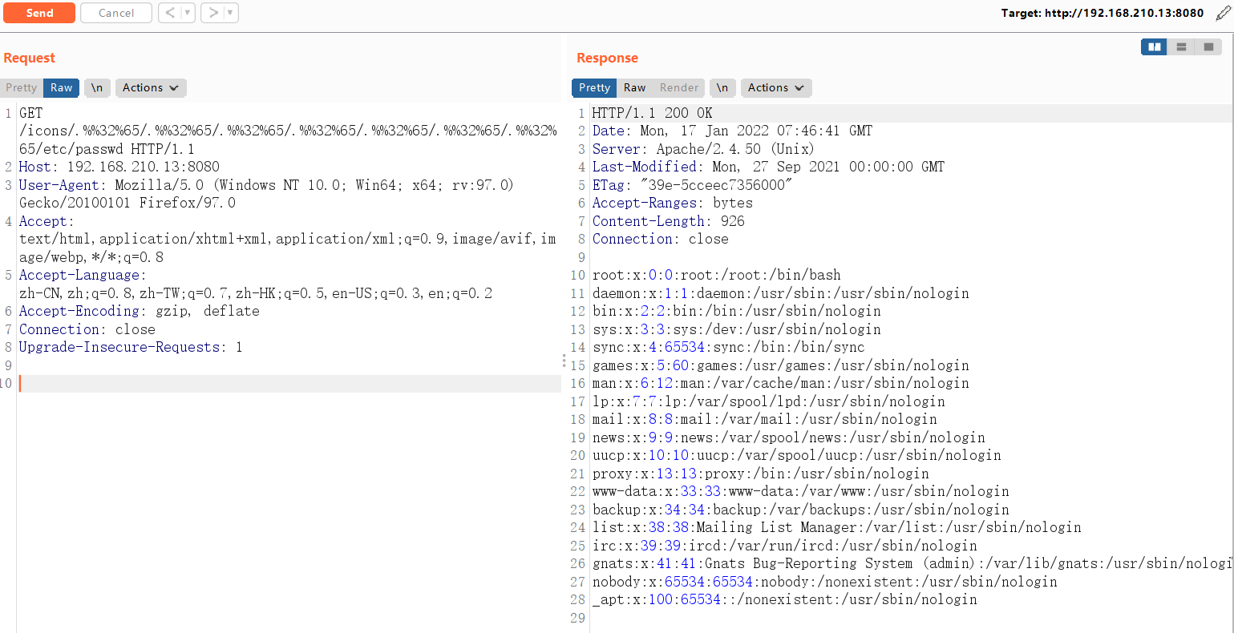Toggle \n non-printable chars in Response
1234x633 pixels.
pyautogui.click(x=722, y=87)
